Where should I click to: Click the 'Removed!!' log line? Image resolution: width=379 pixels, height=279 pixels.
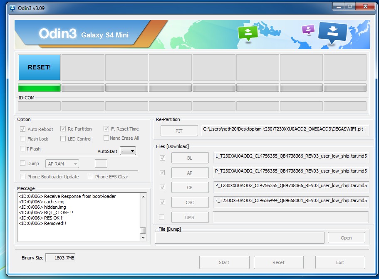(42, 223)
